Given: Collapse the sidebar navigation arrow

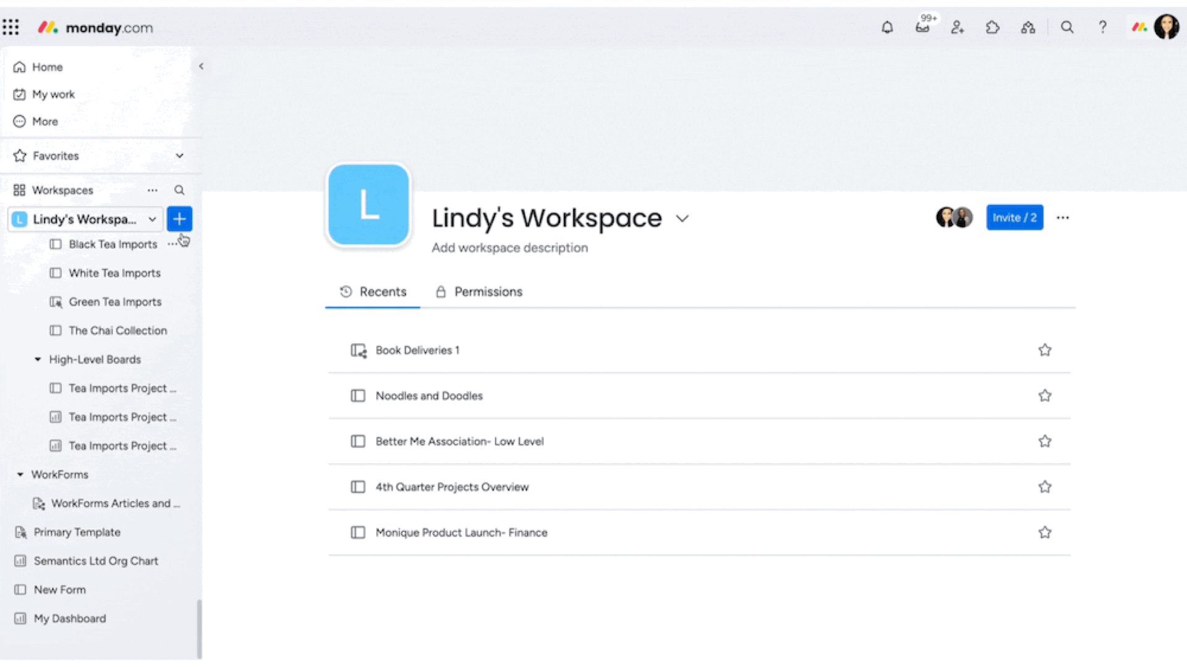Looking at the screenshot, I should [201, 66].
